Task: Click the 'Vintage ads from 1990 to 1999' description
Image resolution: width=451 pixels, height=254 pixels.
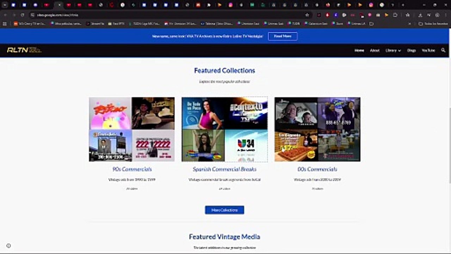Action: pos(132,180)
